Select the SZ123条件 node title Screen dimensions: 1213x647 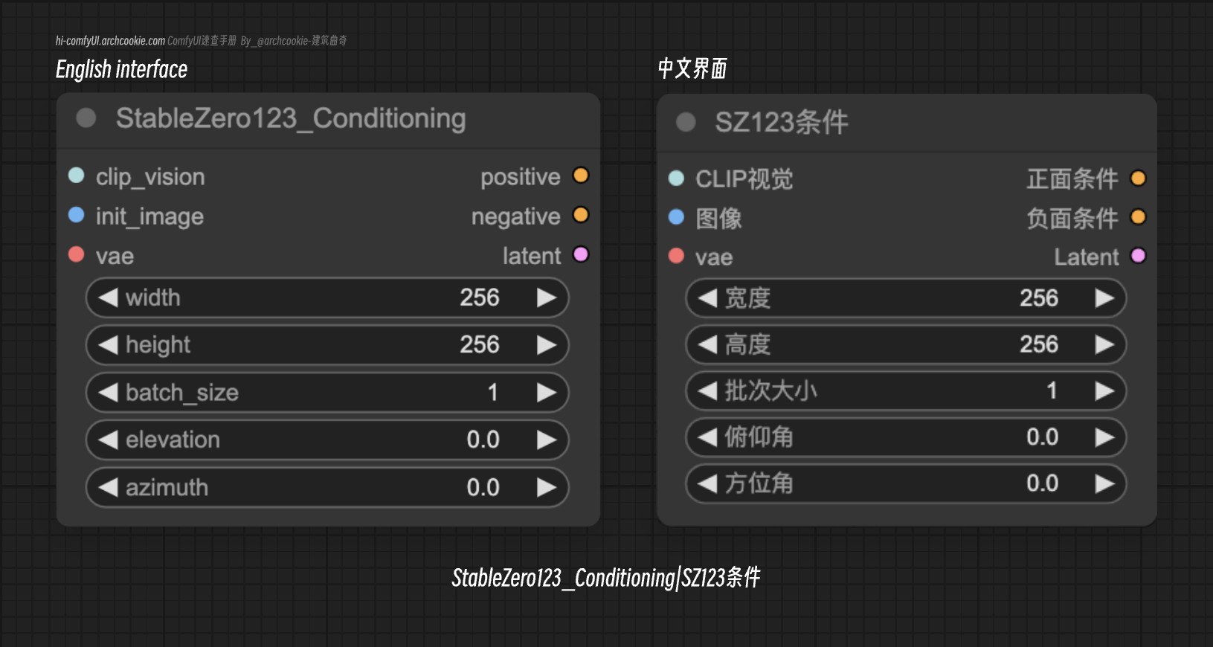(782, 122)
